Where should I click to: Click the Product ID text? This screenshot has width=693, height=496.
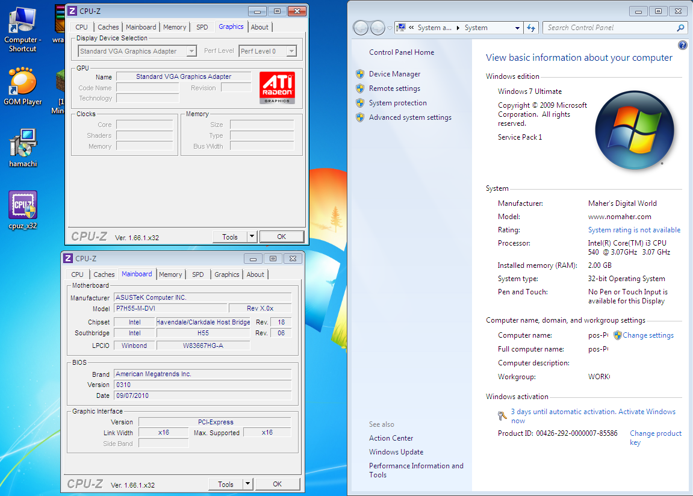pos(558,433)
